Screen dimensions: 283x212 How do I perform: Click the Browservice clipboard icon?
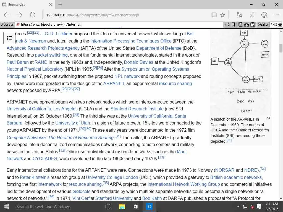click(253, 25)
